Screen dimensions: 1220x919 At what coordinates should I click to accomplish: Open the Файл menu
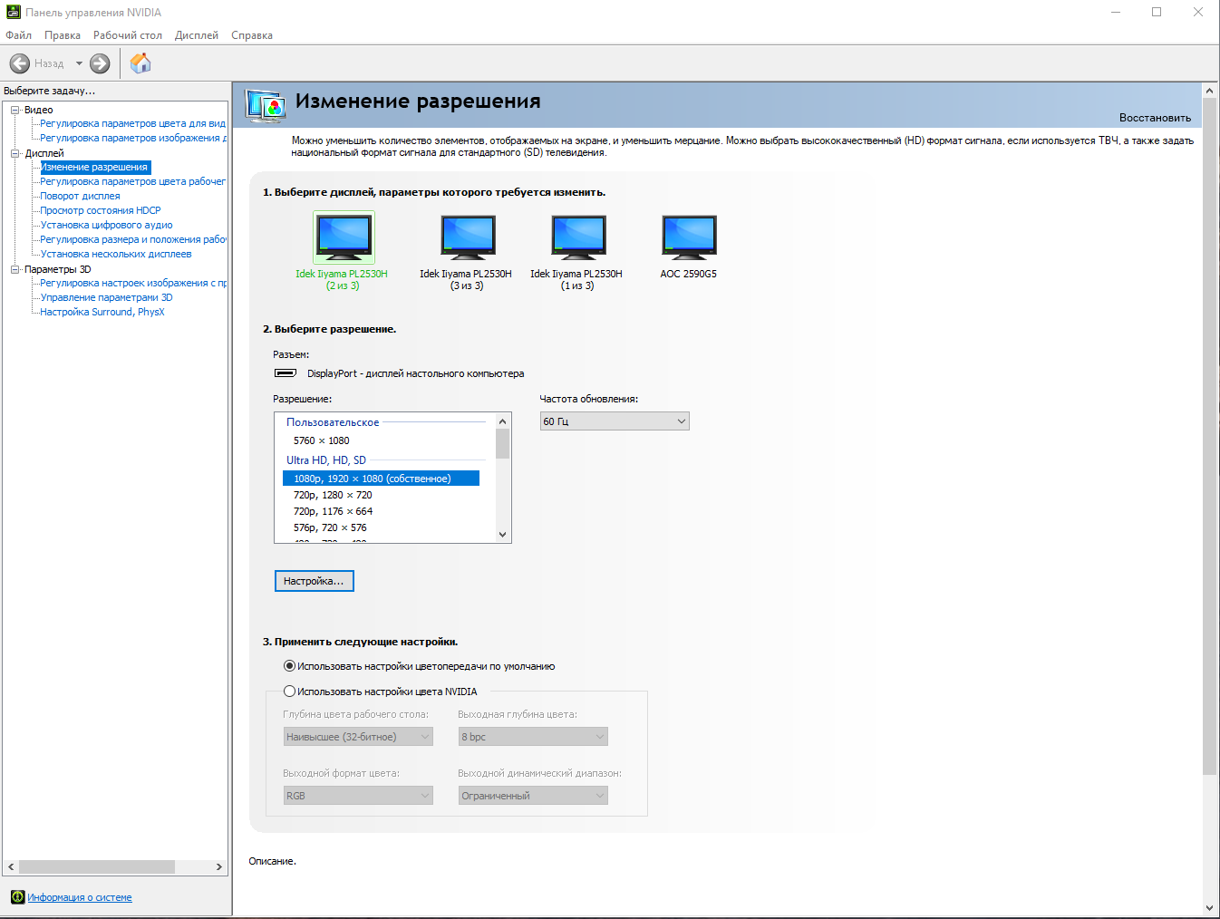(18, 35)
